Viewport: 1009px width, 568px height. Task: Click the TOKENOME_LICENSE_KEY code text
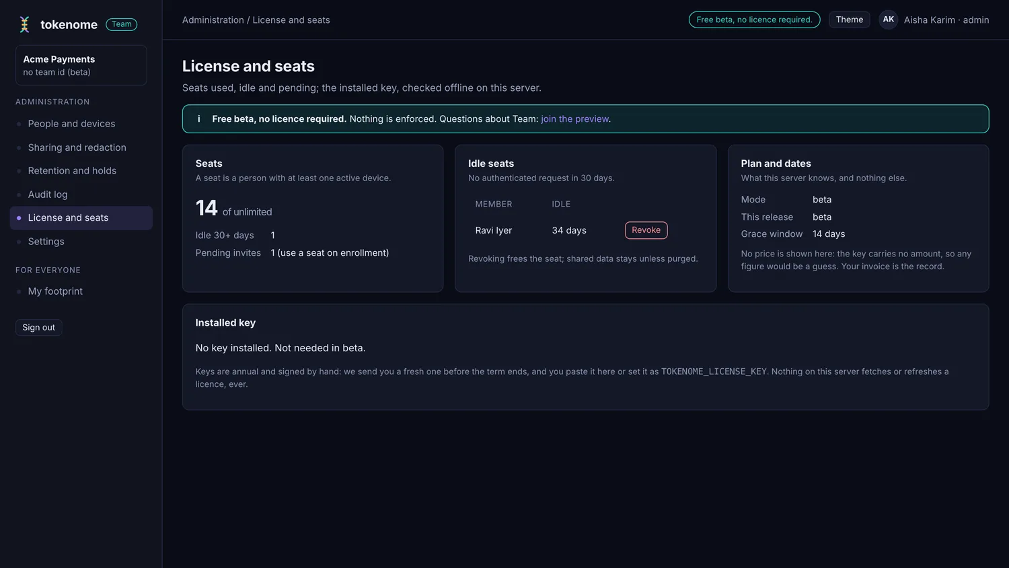tap(714, 371)
